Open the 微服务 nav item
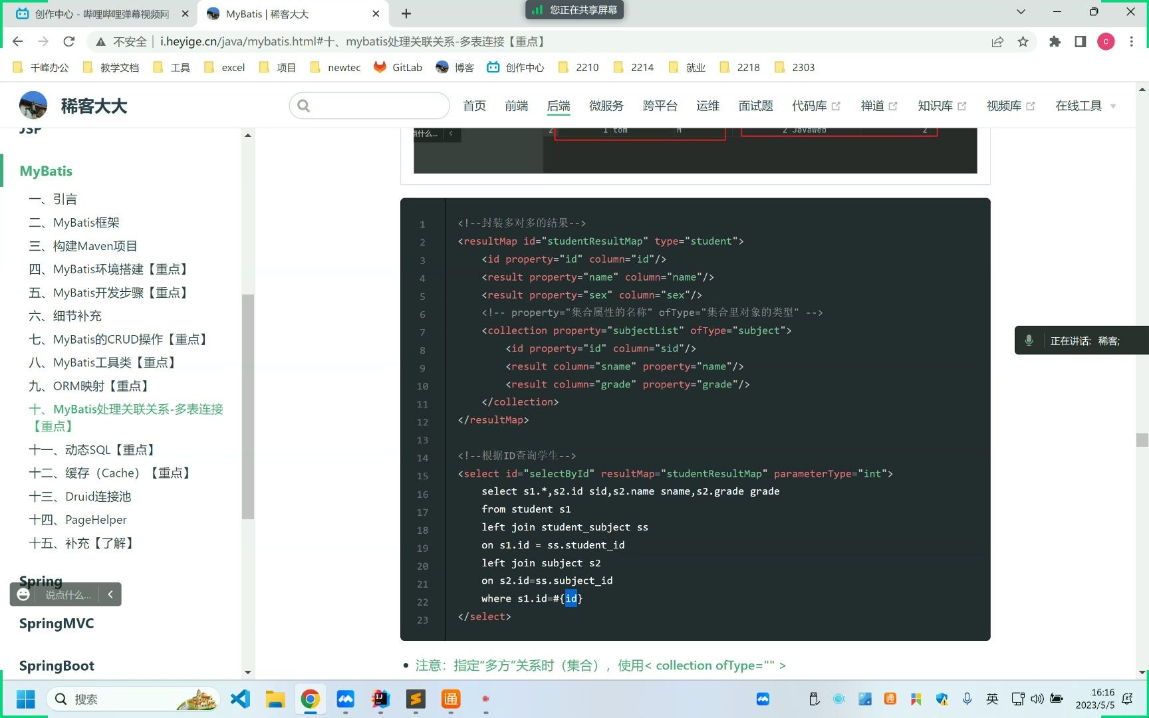This screenshot has width=1149, height=718. point(606,106)
